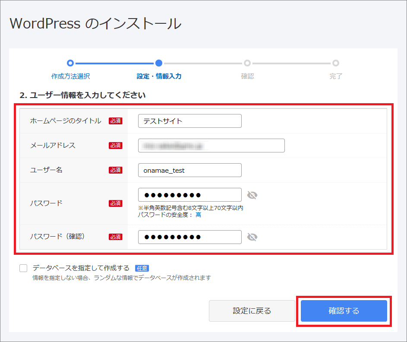This screenshot has width=407, height=342.
Task: Toggle password visibility eye icon
Action: [x=252, y=195]
